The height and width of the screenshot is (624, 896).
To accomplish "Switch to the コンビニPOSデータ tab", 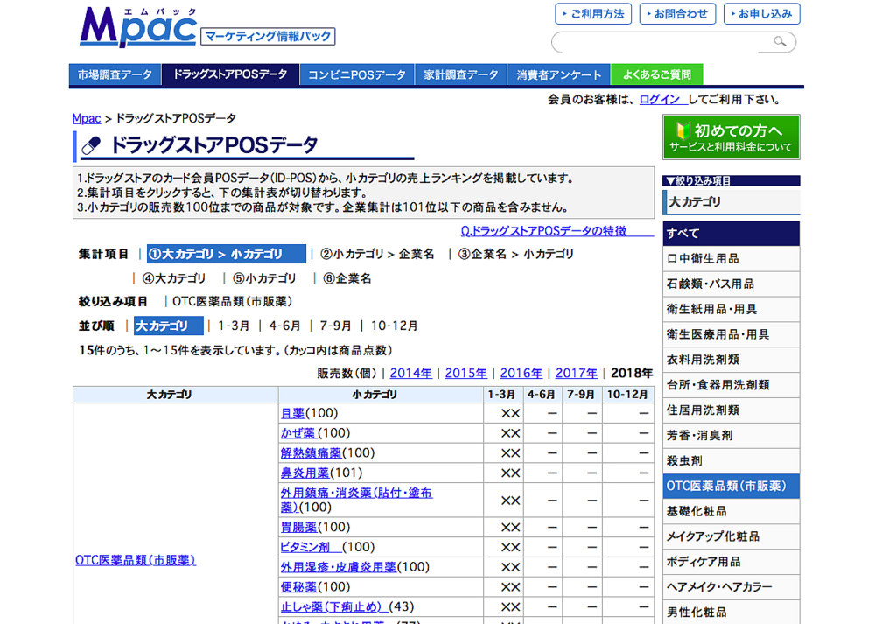I will (356, 75).
